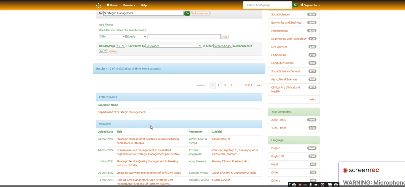Click the Search Shodhganga input field
Viewport: 405px width, 187px height.
[267, 5]
